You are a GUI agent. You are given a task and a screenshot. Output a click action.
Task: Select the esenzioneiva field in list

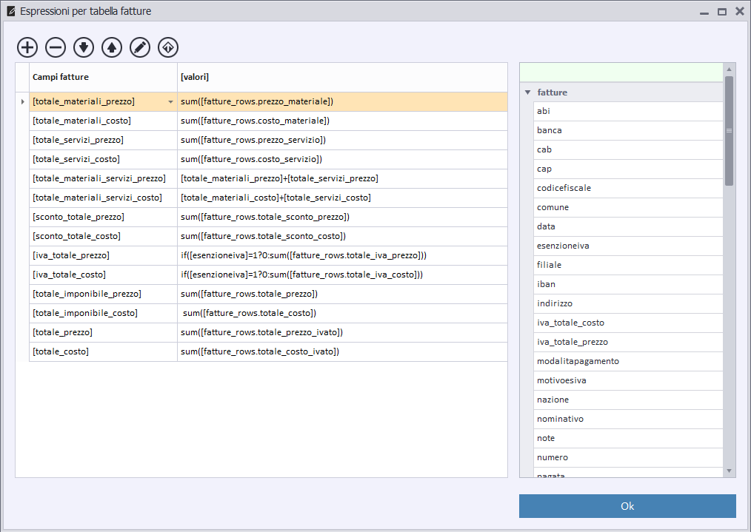(x=627, y=246)
